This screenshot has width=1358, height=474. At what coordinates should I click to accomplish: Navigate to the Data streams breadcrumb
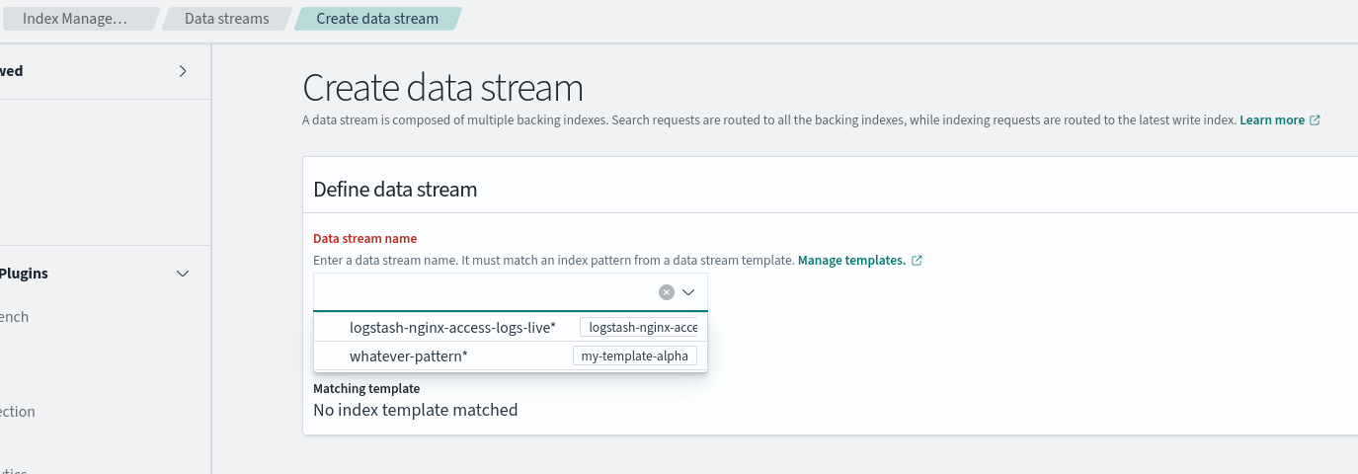click(x=226, y=19)
